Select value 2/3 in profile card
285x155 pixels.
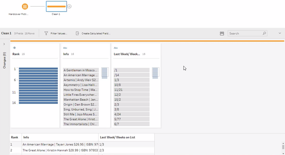132,104
